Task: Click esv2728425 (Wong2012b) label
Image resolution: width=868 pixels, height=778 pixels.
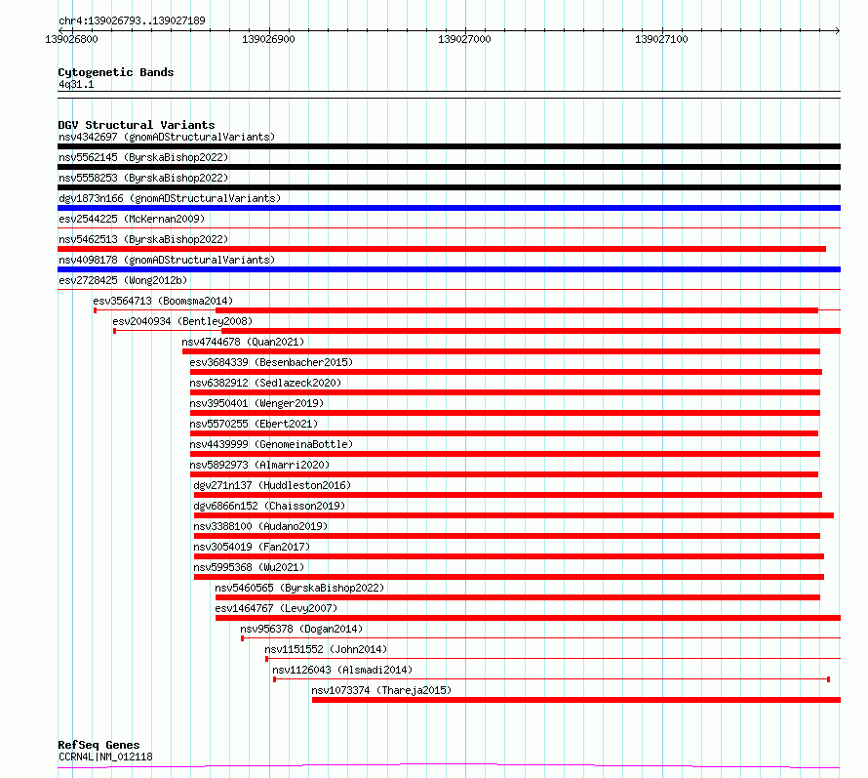Action: [x=123, y=280]
